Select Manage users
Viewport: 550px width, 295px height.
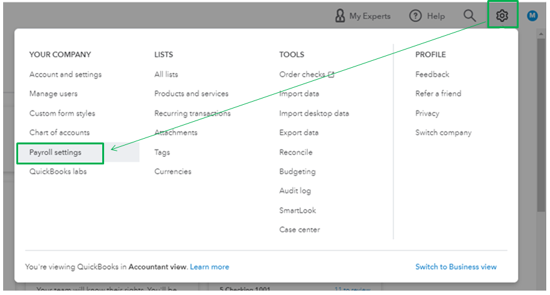coord(53,94)
